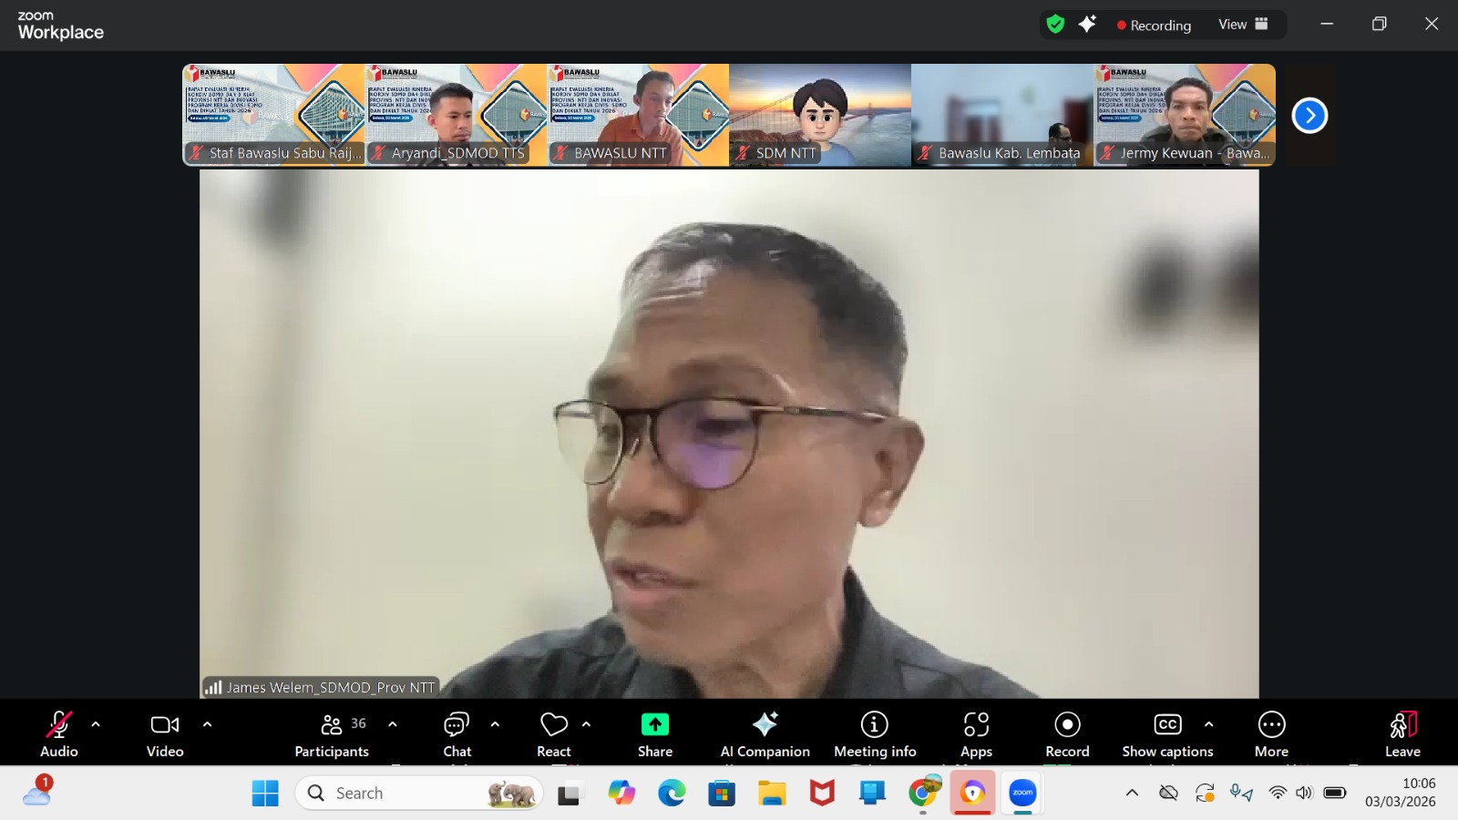Screen dimensions: 1458x820
Task: Open the Zoom Apps panel
Action: [976, 734]
